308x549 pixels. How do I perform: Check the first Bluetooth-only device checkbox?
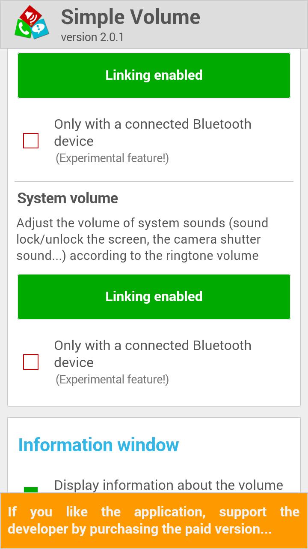tap(31, 140)
